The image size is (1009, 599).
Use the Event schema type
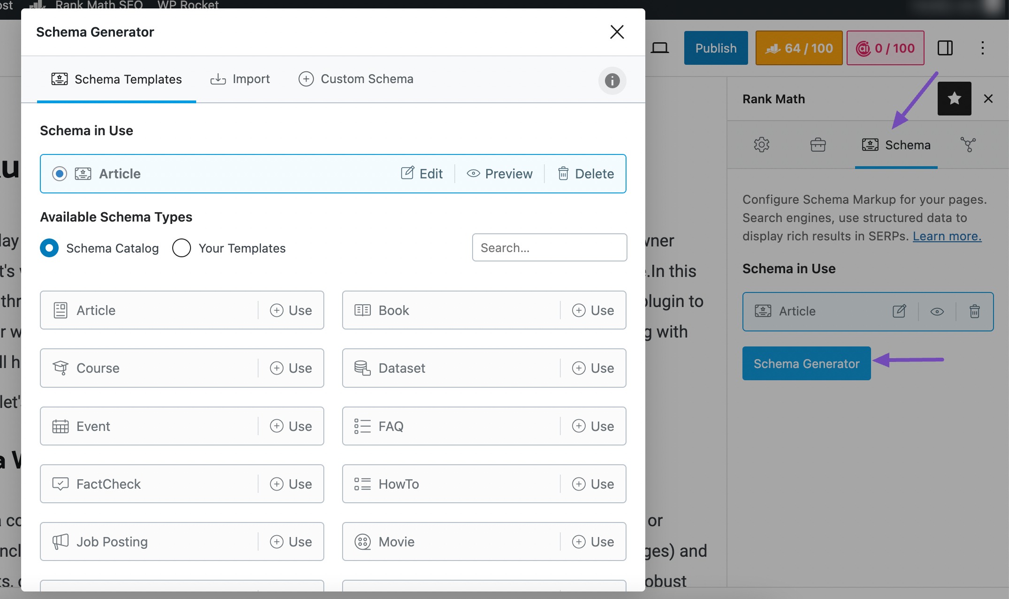click(291, 426)
